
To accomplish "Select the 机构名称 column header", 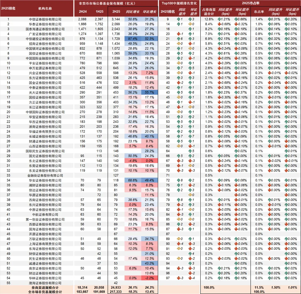I will [45, 8].
